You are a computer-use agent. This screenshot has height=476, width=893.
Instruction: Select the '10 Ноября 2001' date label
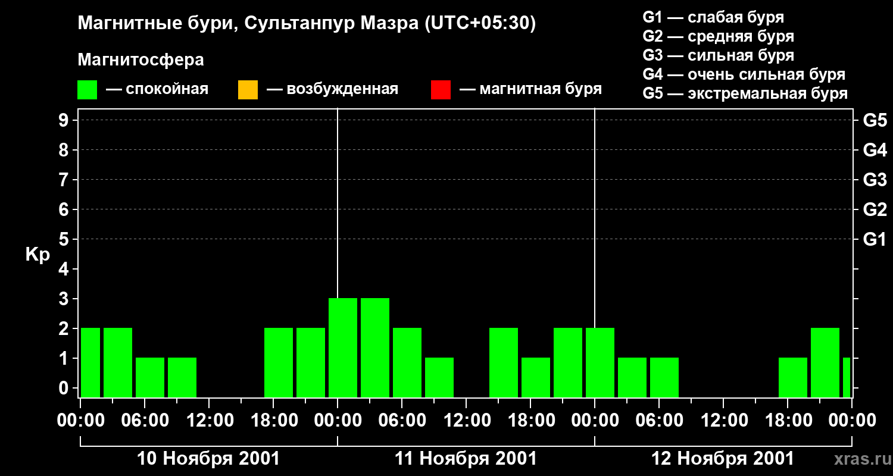[x=208, y=458]
